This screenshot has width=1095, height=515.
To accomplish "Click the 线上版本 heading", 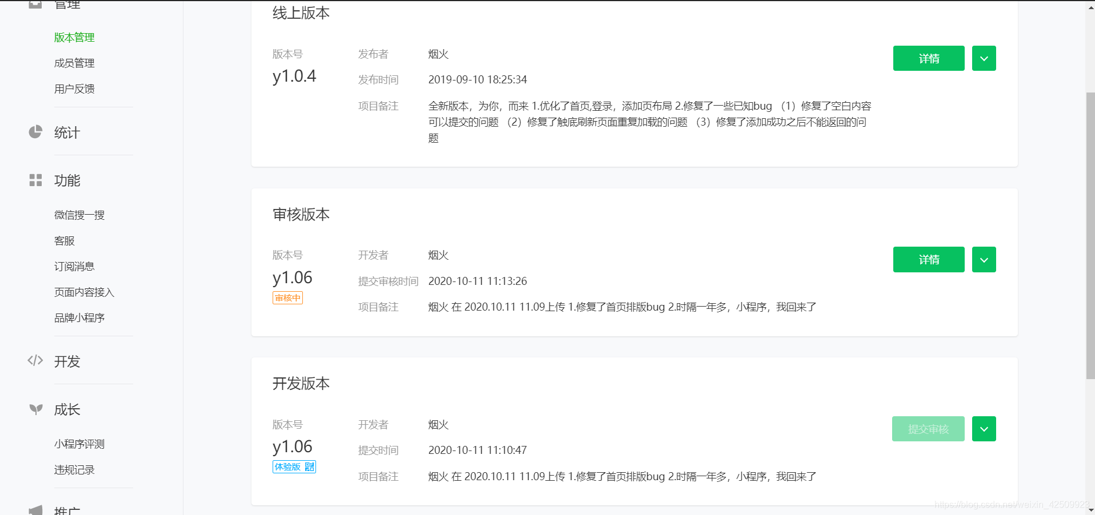I will tap(301, 13).
